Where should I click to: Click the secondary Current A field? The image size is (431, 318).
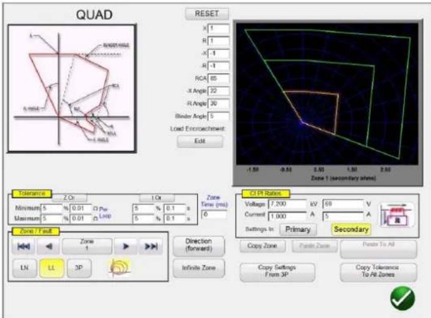[343, 216]
